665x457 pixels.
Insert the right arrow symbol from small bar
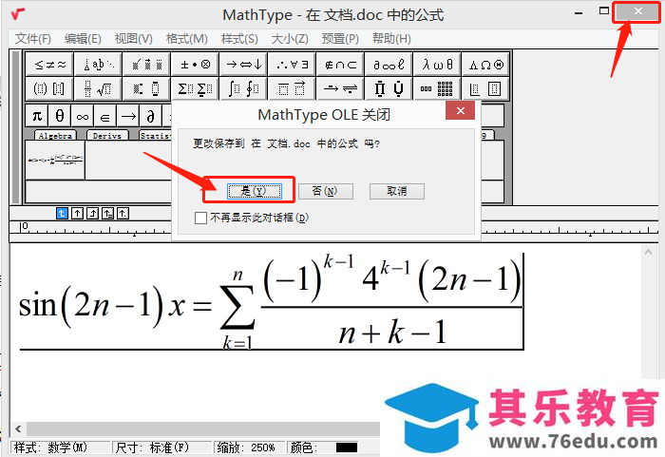click(x=127, y=115)
